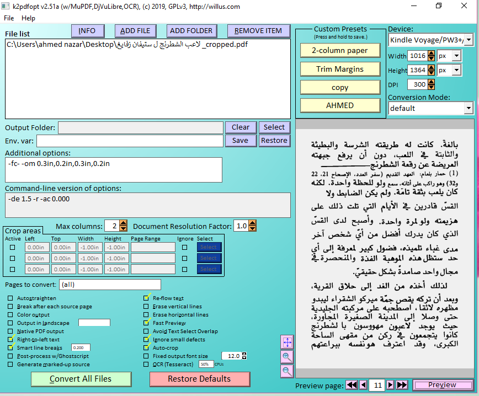Open the Help menu
479x396 pixels.
(x=28, y=18)
